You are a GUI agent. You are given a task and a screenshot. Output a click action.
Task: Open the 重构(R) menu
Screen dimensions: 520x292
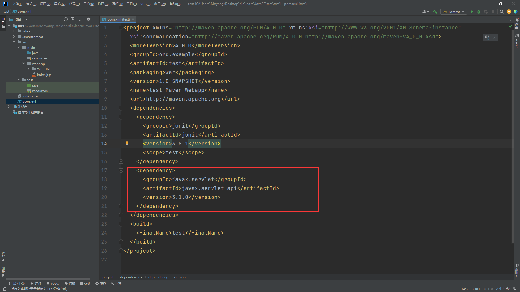click(x=89, y=4)
